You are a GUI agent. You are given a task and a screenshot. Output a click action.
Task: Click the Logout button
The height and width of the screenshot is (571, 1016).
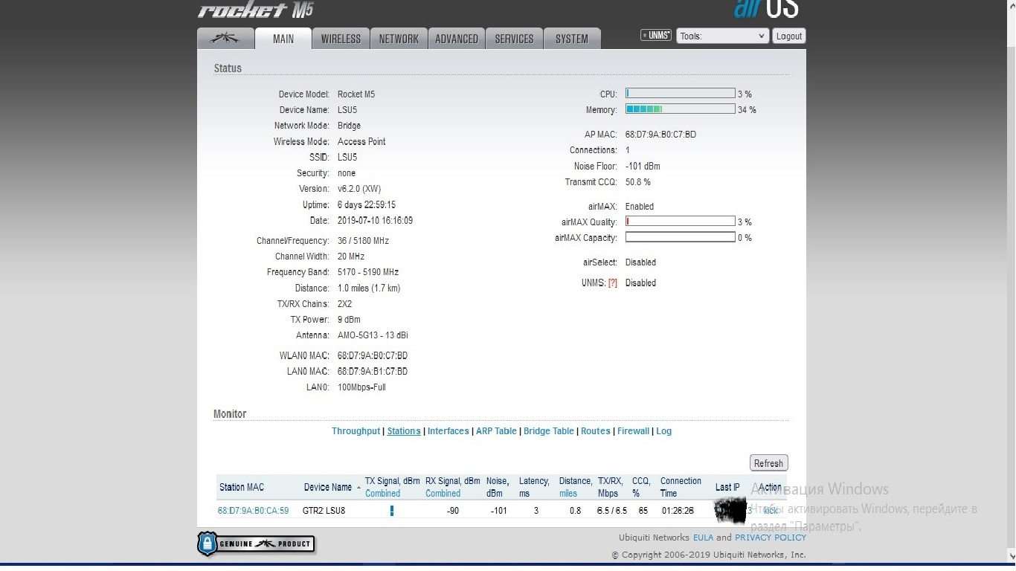(788, 36)
